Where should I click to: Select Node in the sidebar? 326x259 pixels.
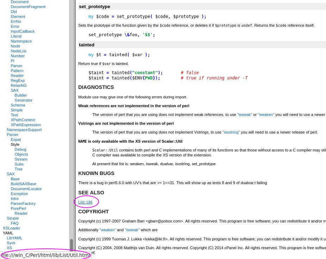tap(16, 46)
